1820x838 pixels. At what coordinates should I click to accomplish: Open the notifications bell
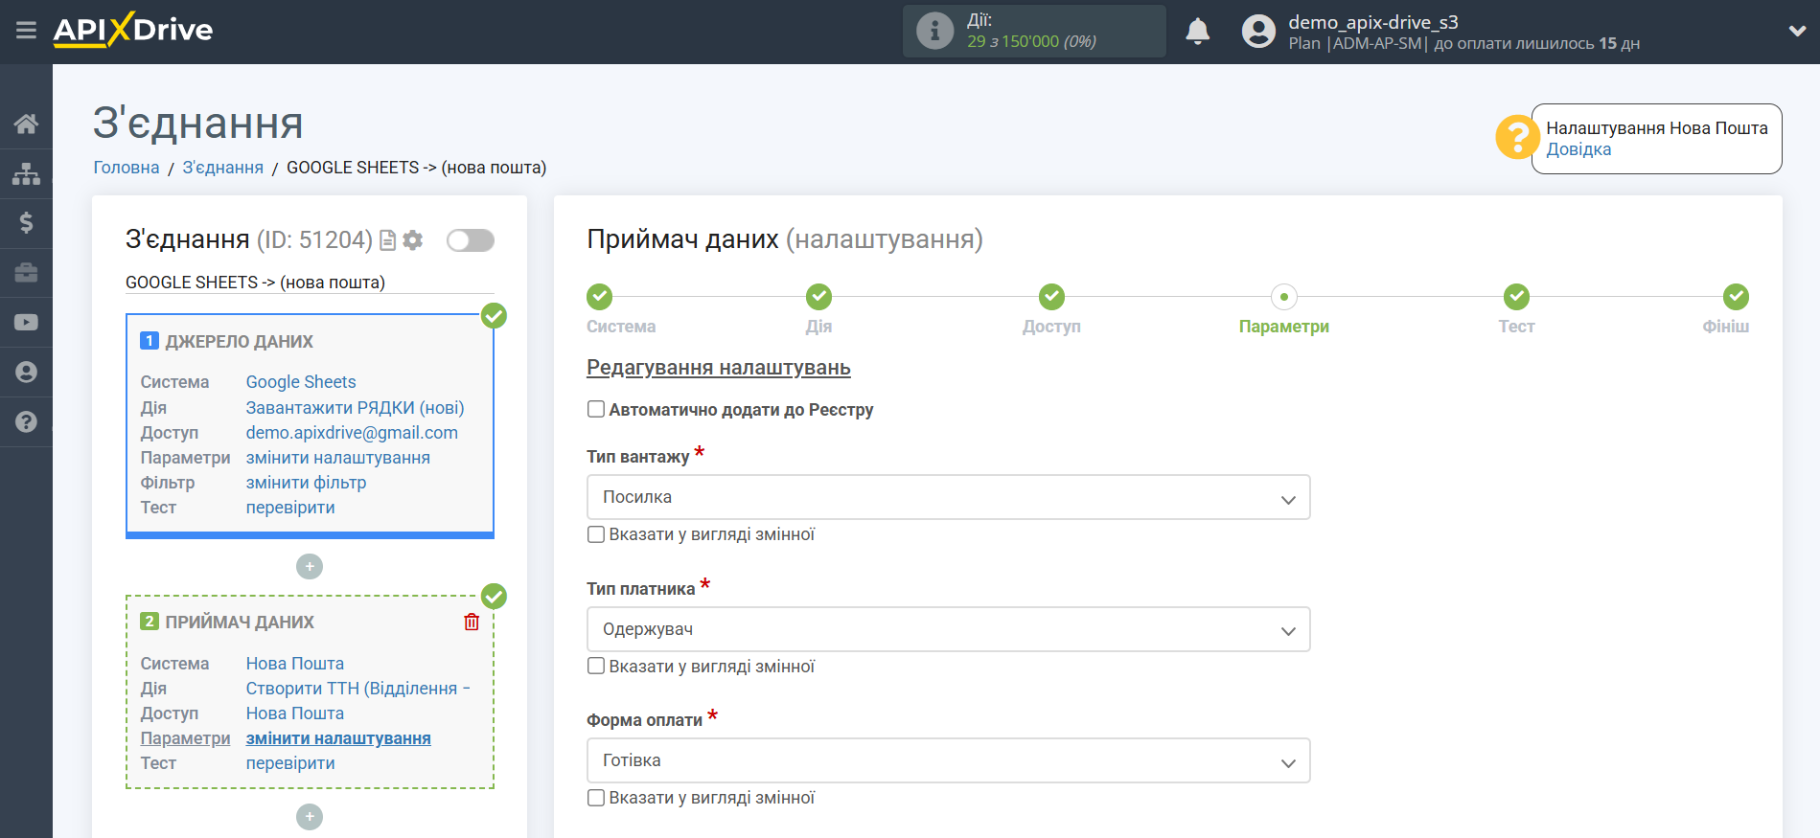click(x=1198, y=32)
